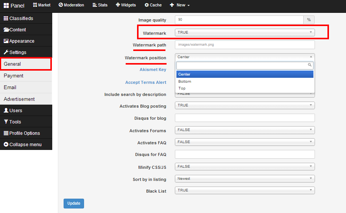Image resolution: width=346 pixels, height=213 pixels.
Task: Click the Disqus for blog text field
Action: click(x=245, y=118)
